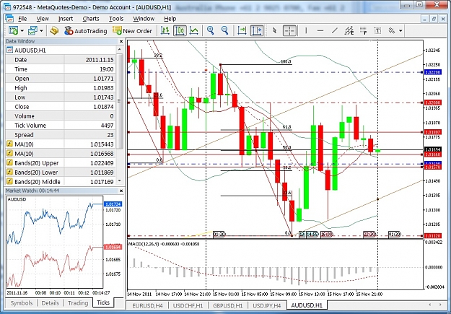Open the arrows objects dropdown arrow

[x=400, y=31]
